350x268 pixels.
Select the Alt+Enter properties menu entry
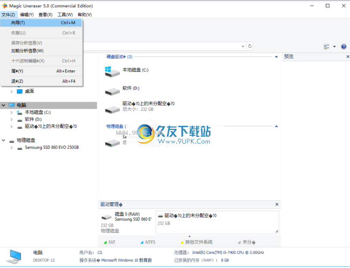tap(41, 71)
